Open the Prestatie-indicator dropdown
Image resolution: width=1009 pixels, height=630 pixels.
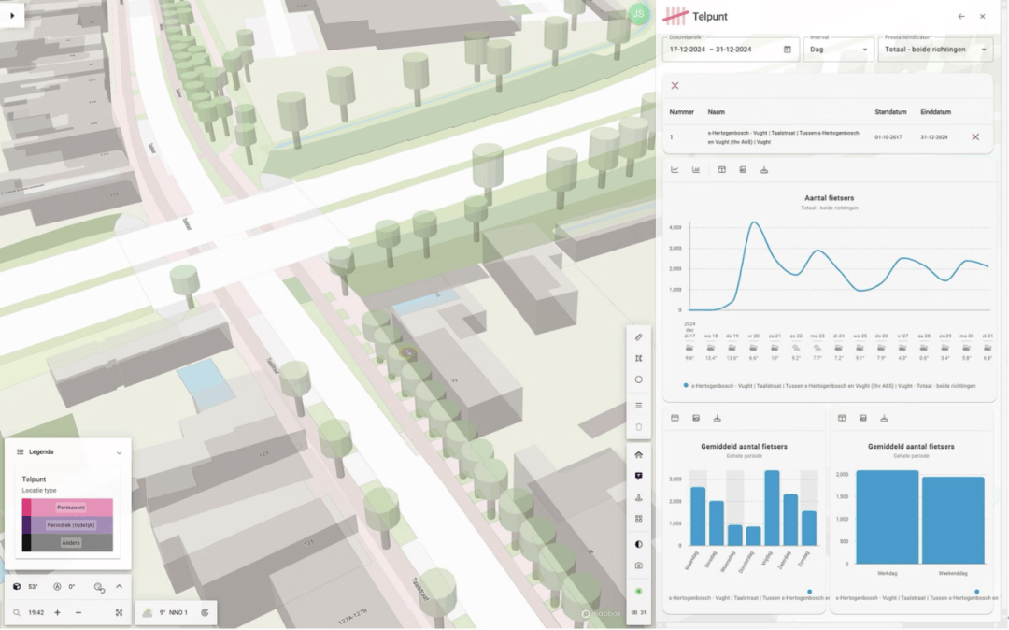point(934,50)
